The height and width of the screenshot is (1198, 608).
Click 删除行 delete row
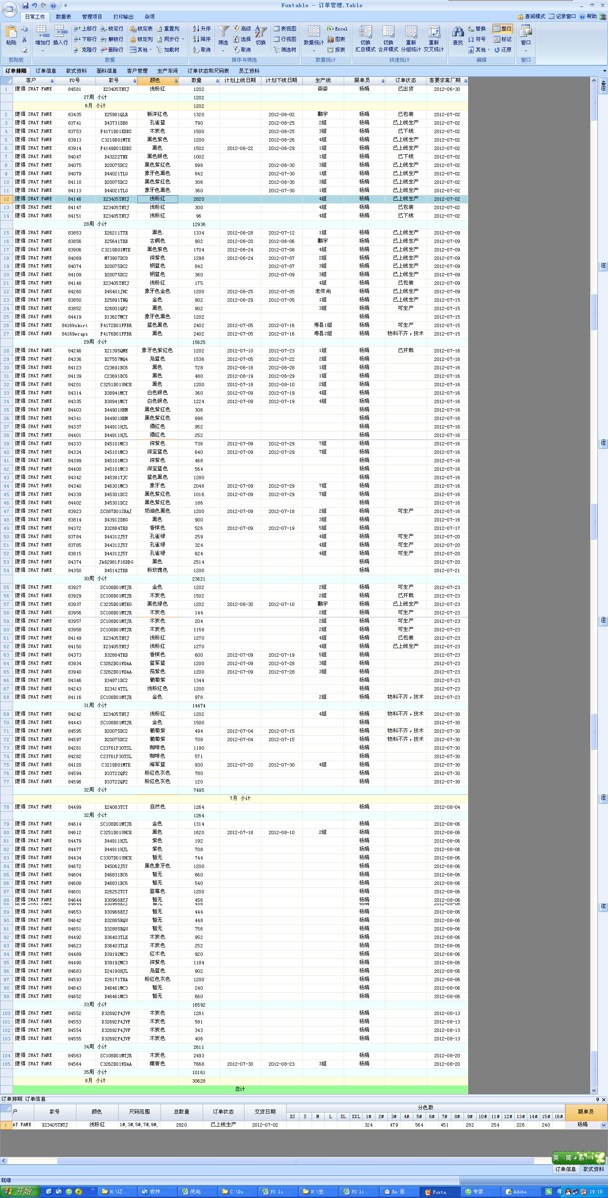click(112, 49)
